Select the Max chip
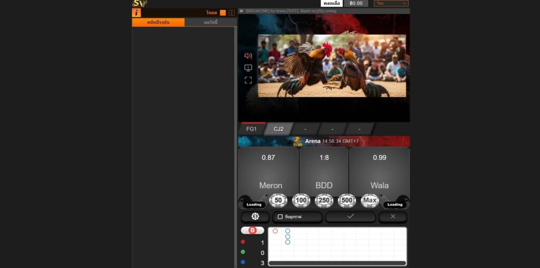 click(x=370, y=200)
